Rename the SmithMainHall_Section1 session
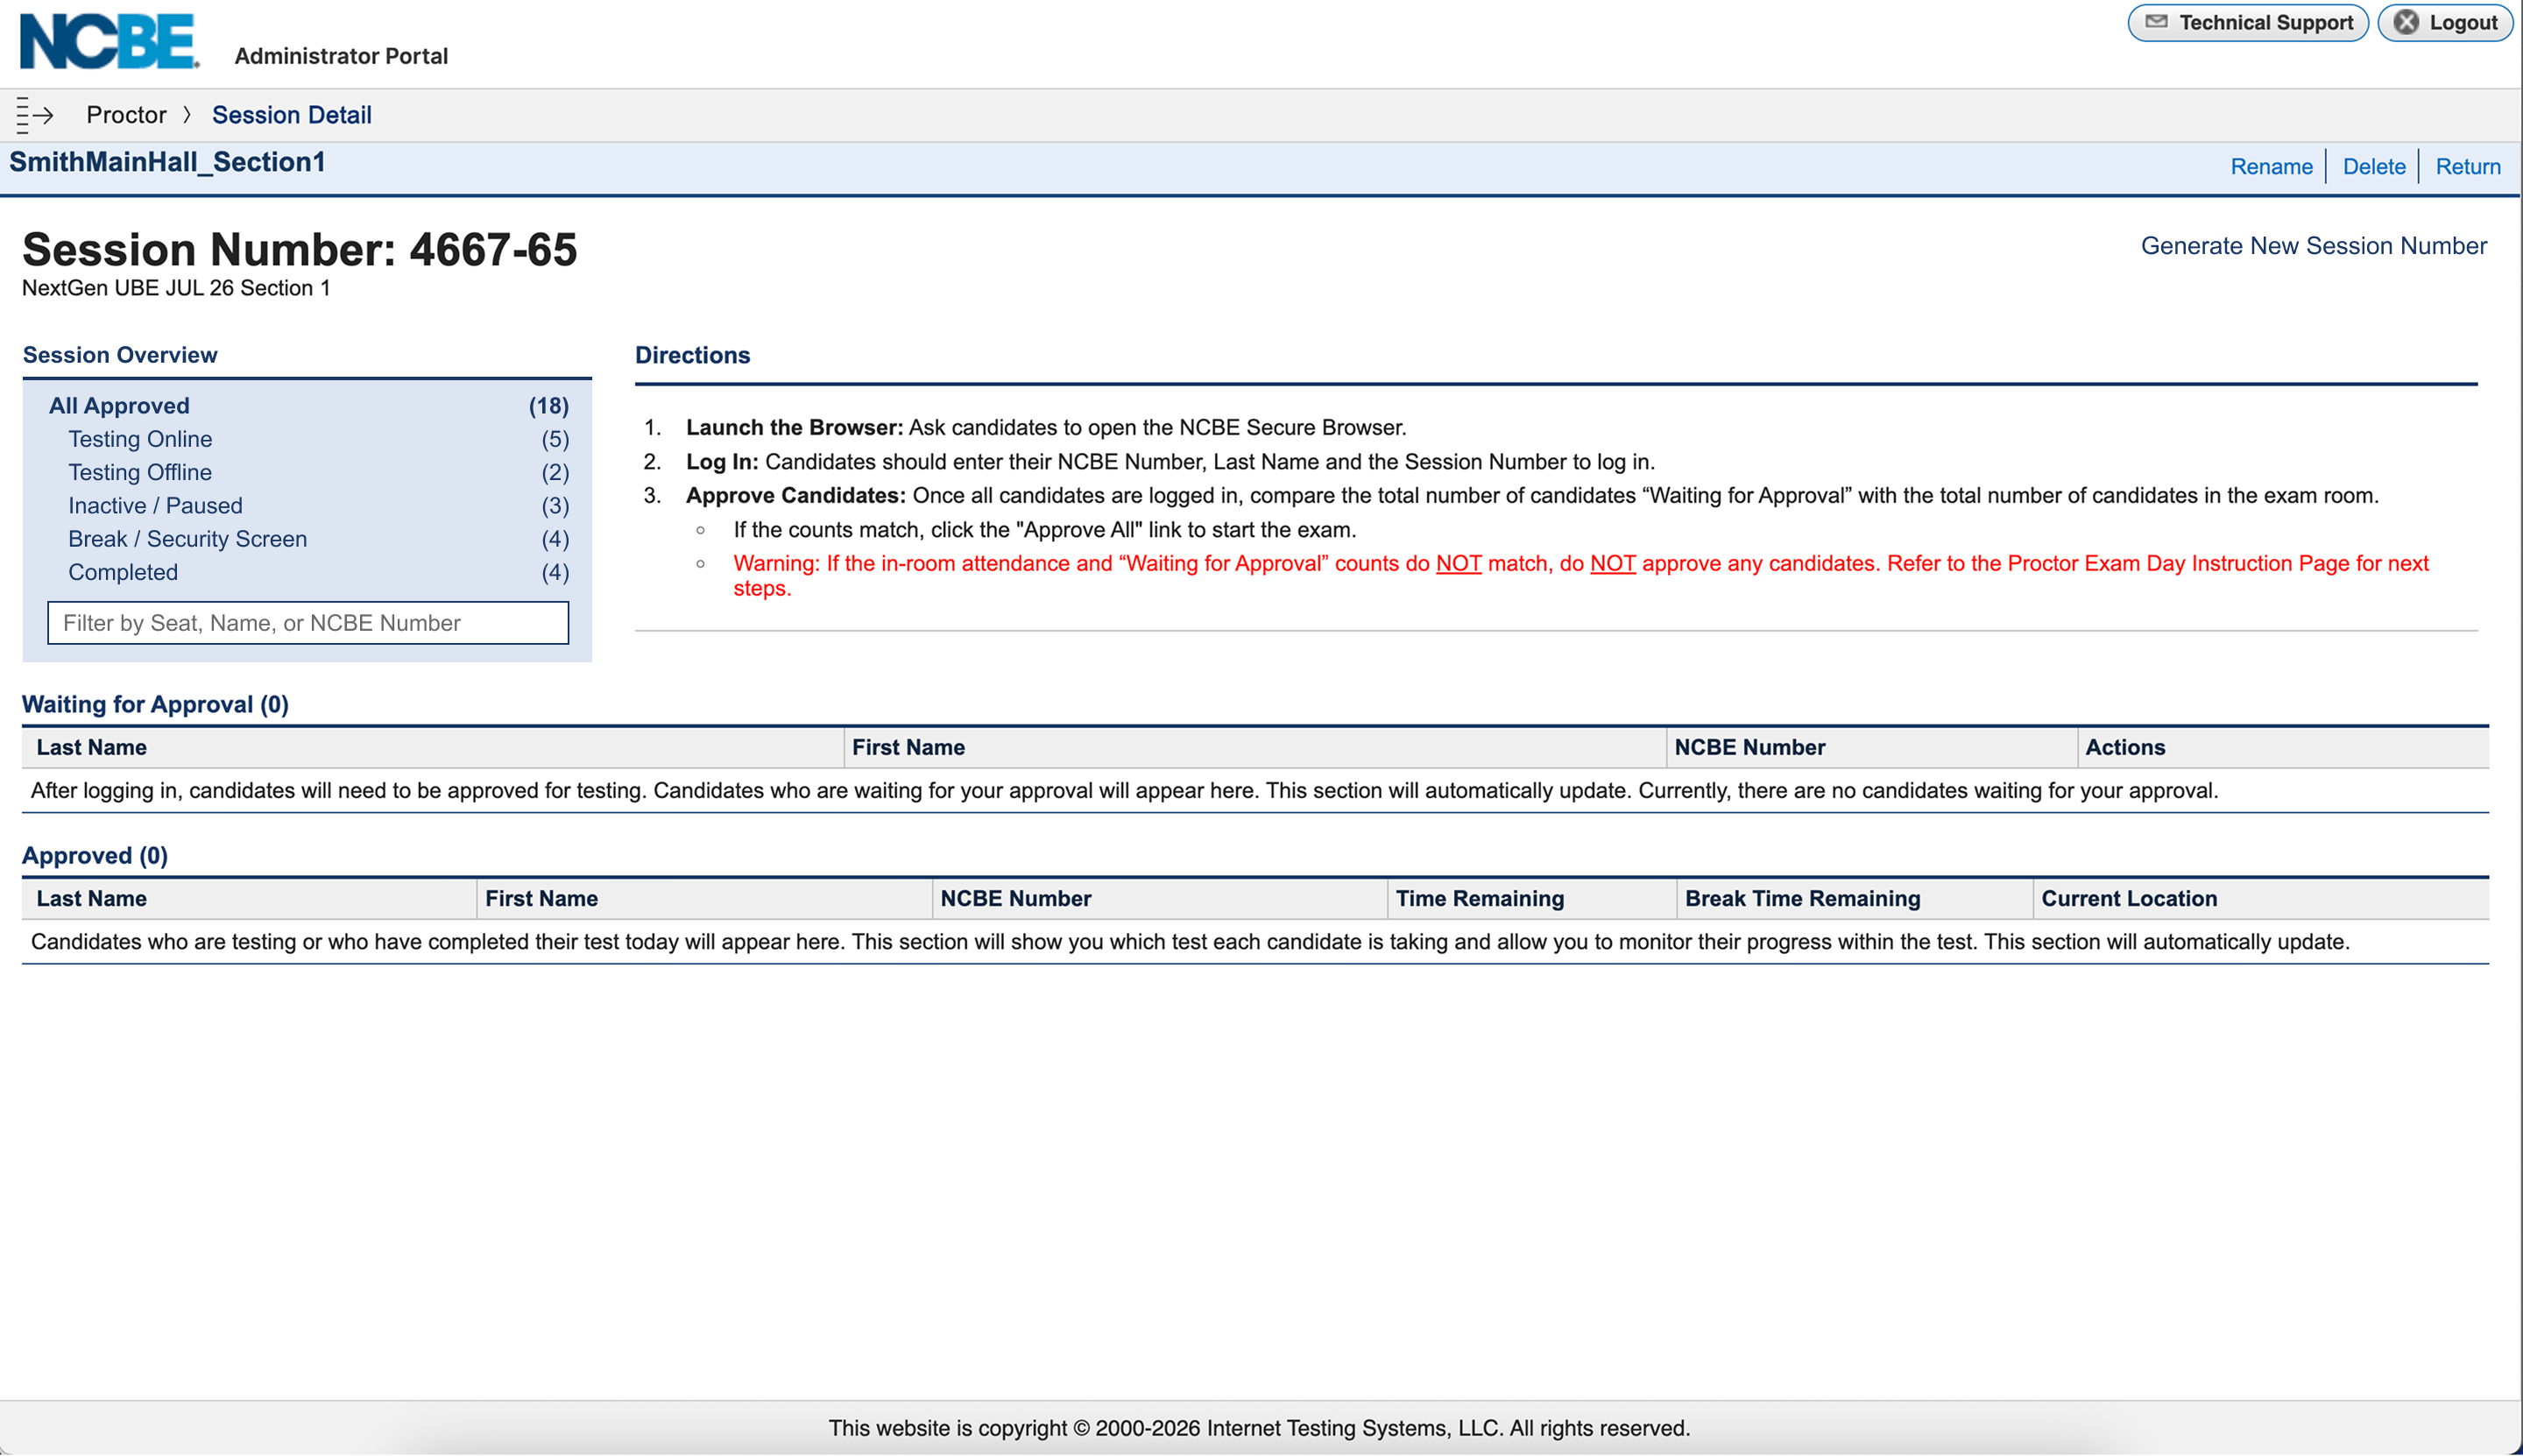The height and width of the screenshot is (1456, 2523). pyautogui.click(x=2271, y=166)
